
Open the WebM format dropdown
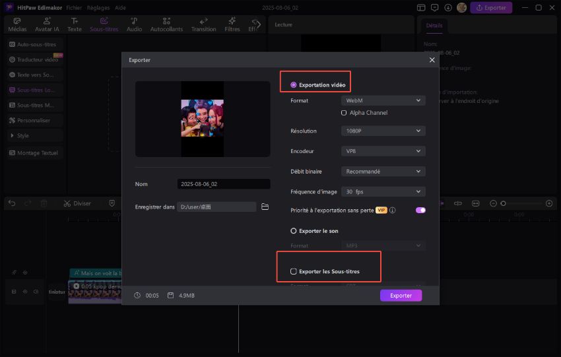point(383,100)
